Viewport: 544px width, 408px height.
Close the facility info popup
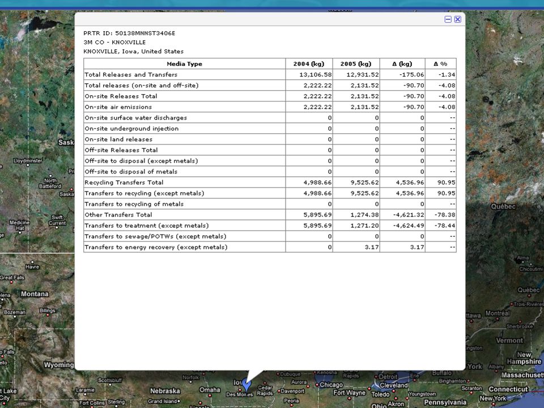click(x=458, y=19)
